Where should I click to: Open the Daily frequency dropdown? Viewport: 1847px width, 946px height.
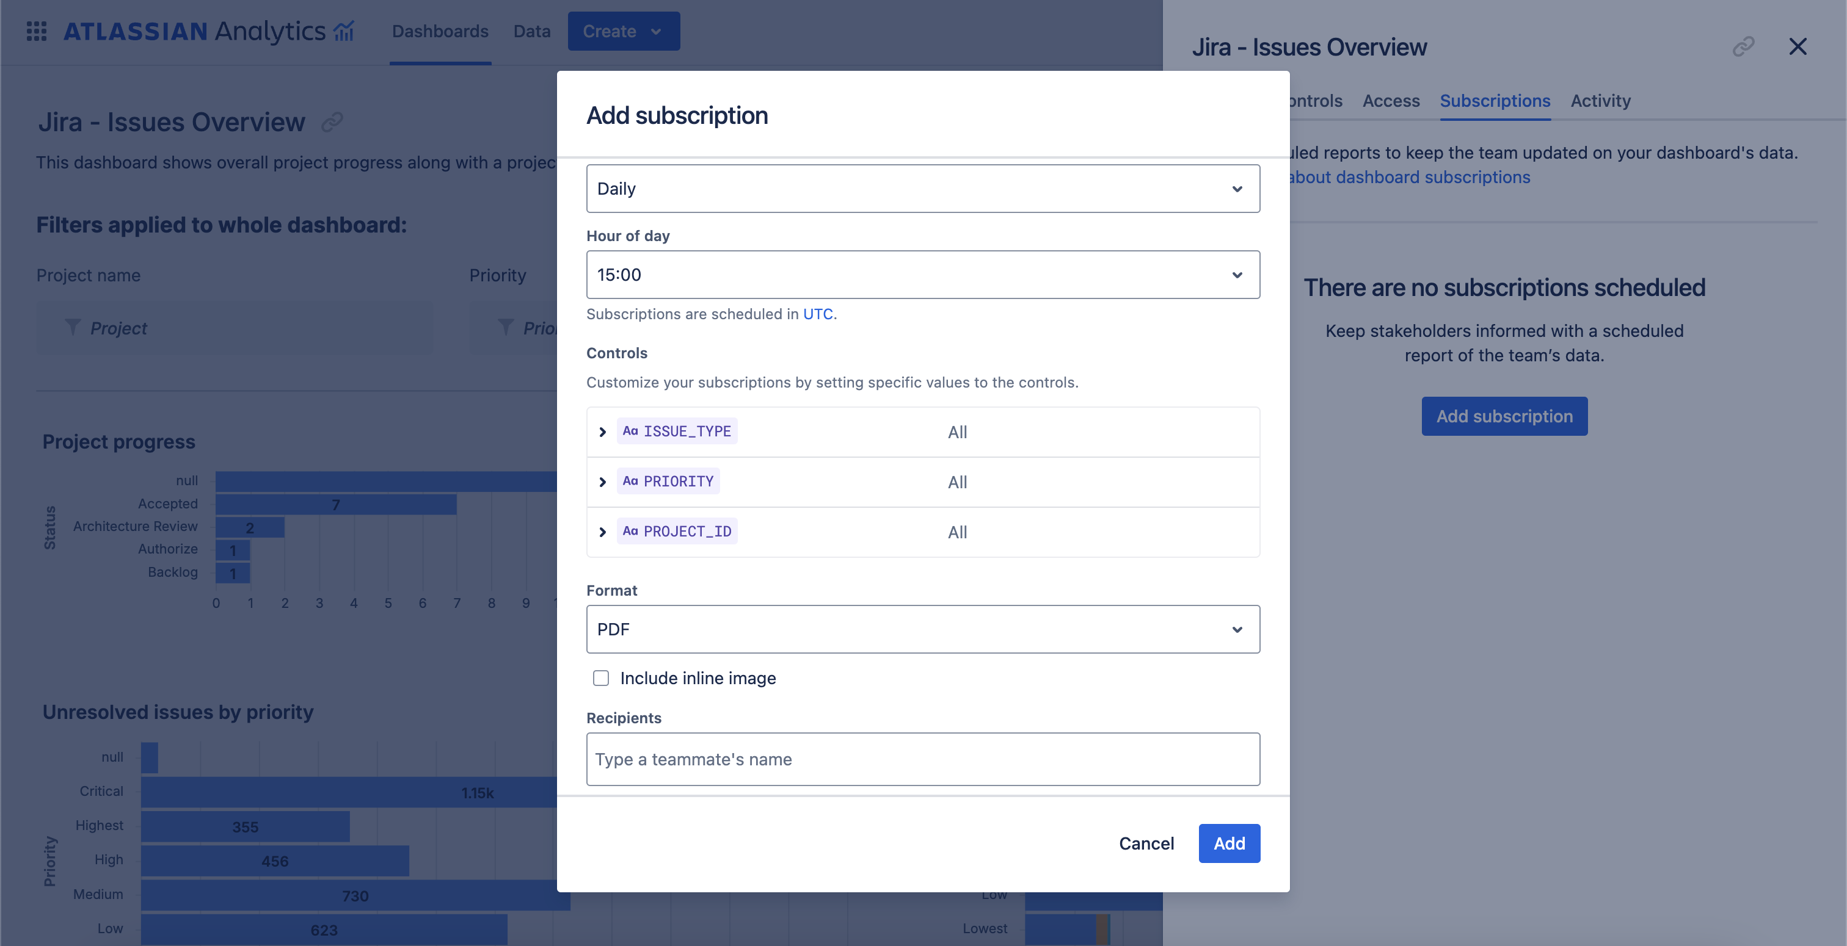pyautogui.click(x=923, y=189)
